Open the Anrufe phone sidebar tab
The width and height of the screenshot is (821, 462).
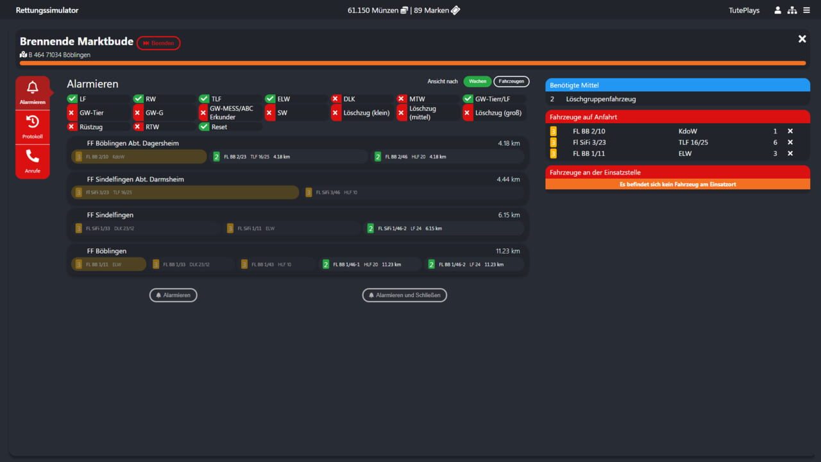(x=32, y=161)
